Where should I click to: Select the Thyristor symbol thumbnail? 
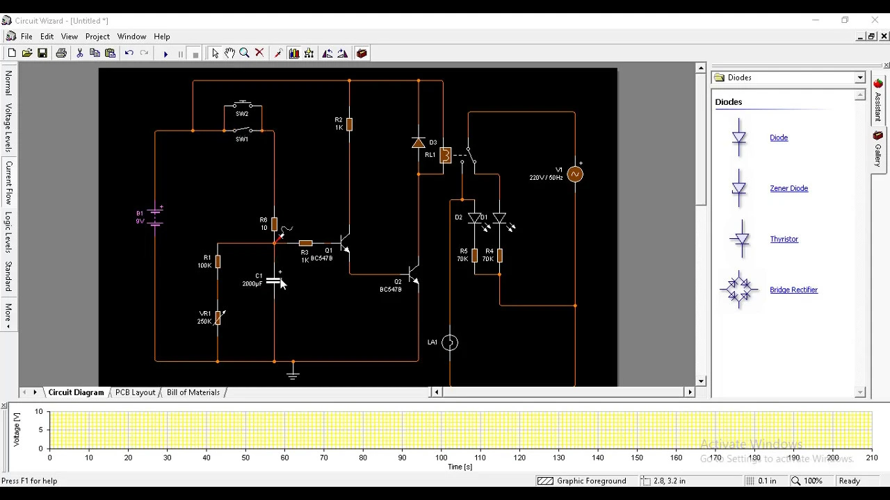pos(741,239)
